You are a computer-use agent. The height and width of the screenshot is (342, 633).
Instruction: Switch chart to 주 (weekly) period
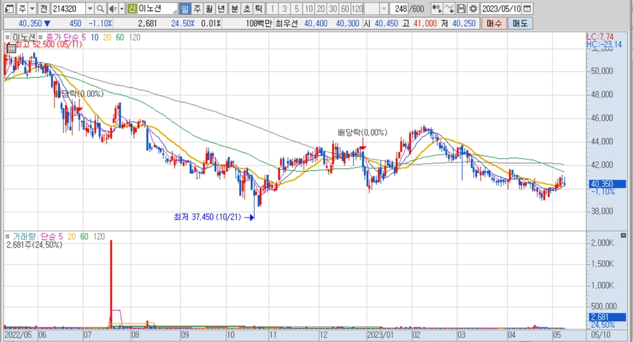(197, 9)
